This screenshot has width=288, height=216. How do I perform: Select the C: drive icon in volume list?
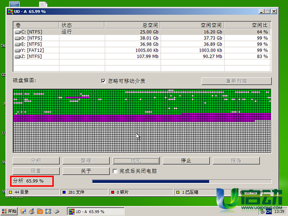18,31
